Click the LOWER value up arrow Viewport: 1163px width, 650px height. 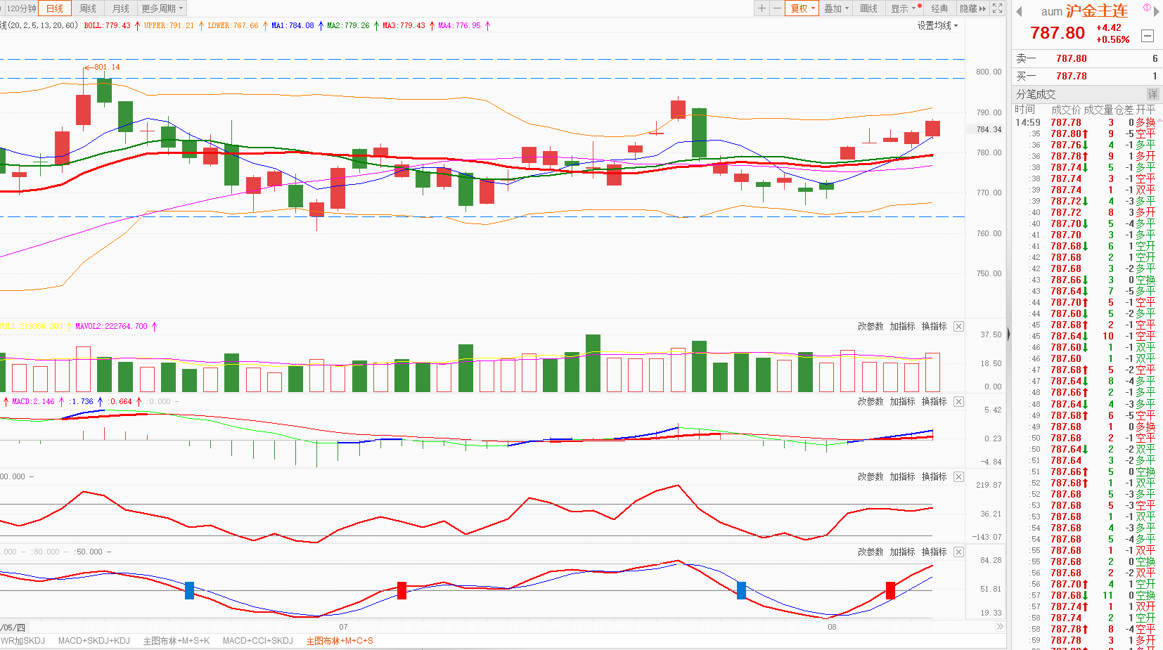tap(265, 25)
